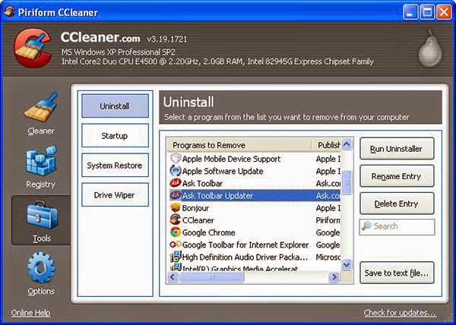Select the Ask Toolbar Updater entry

point(255,195)
